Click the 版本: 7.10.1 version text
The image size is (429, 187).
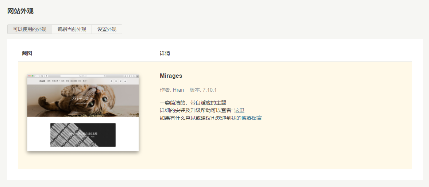pos(203,90)
